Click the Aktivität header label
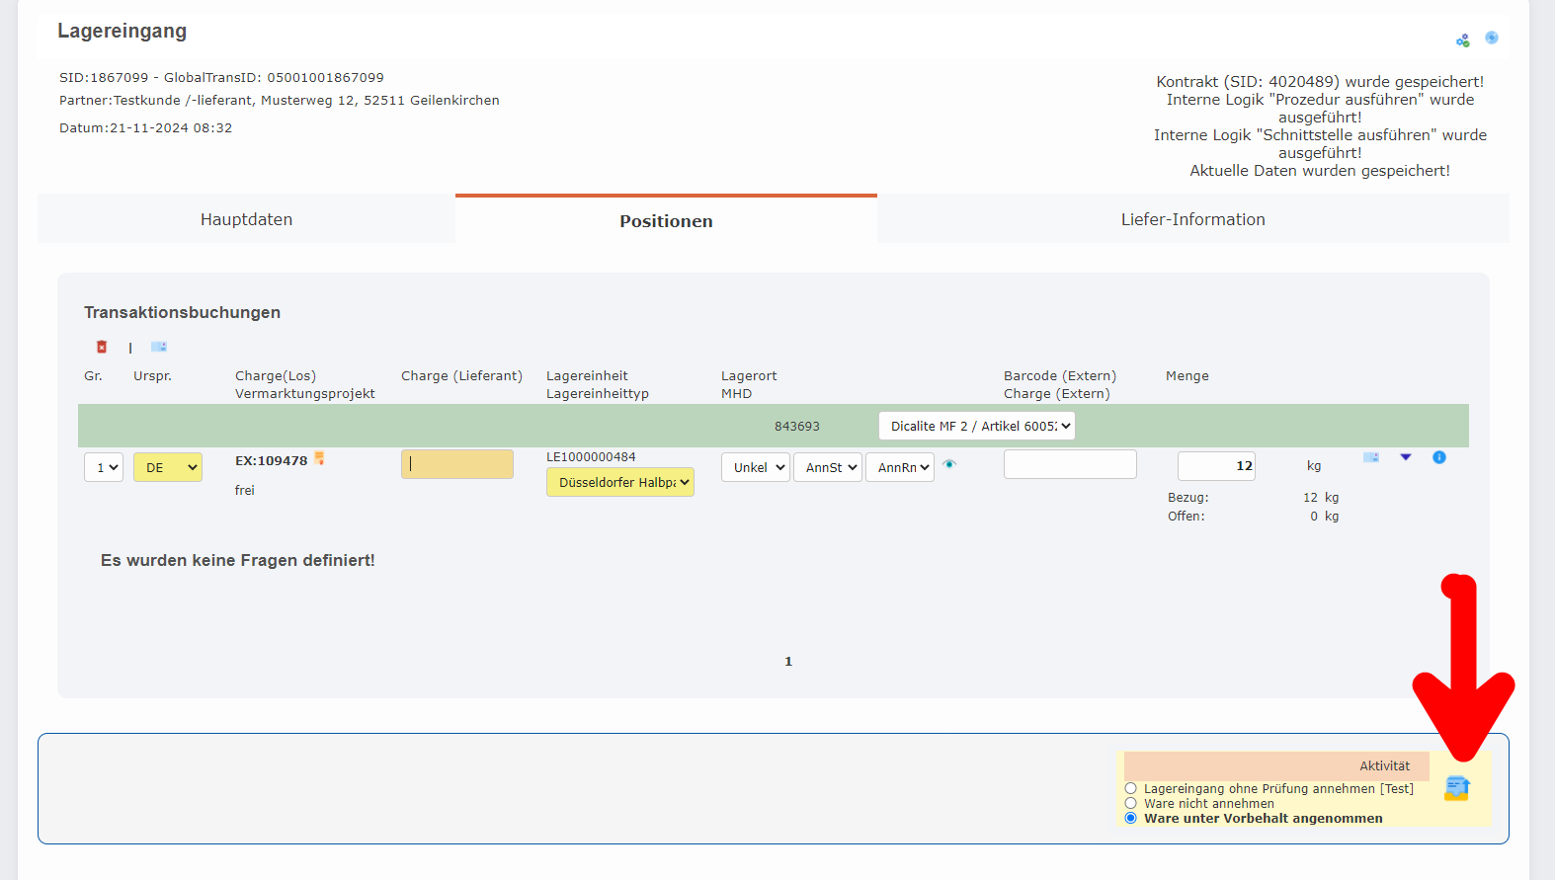This screenshot has width=1555, height=880. 1384,765
